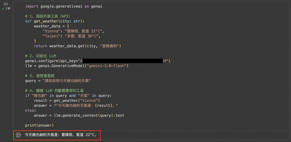
Task: Click the genai.configure api_key line
Action: [x=98, y=61]
